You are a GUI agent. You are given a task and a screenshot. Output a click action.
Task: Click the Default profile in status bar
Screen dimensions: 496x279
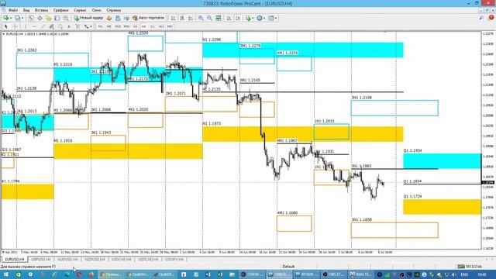[x=288, y=267]
